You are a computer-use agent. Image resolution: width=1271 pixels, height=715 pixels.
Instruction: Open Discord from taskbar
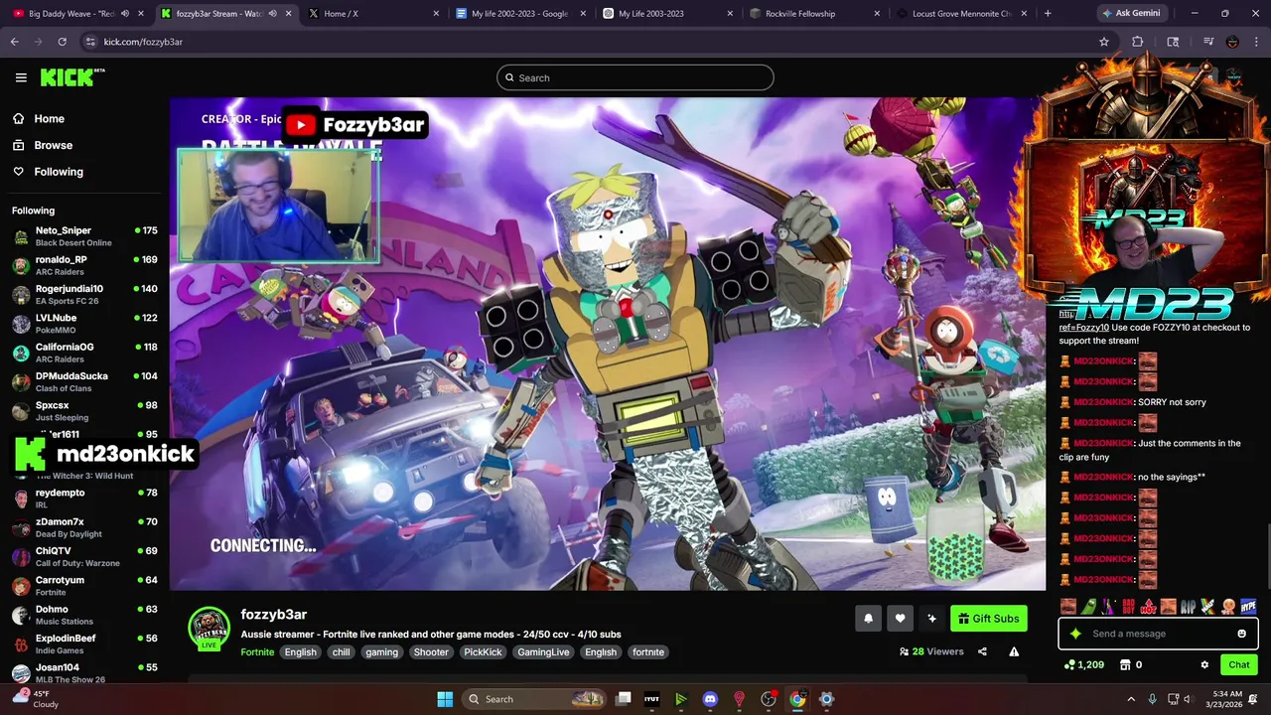pyautogui.click(x=710, y=699)
